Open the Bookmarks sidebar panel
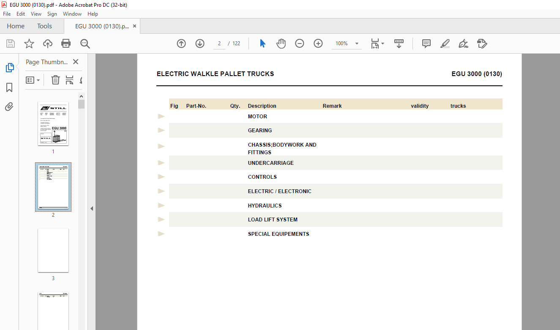560x330 pixels. [9, 87]
